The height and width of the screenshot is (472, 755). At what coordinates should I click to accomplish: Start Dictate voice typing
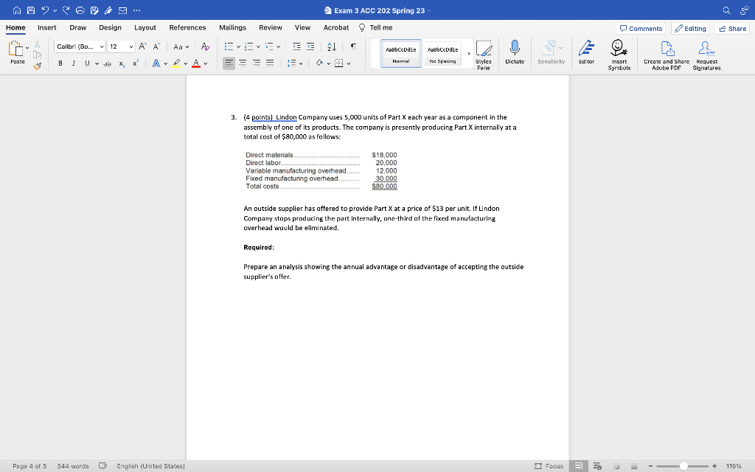tap(514, 52)
